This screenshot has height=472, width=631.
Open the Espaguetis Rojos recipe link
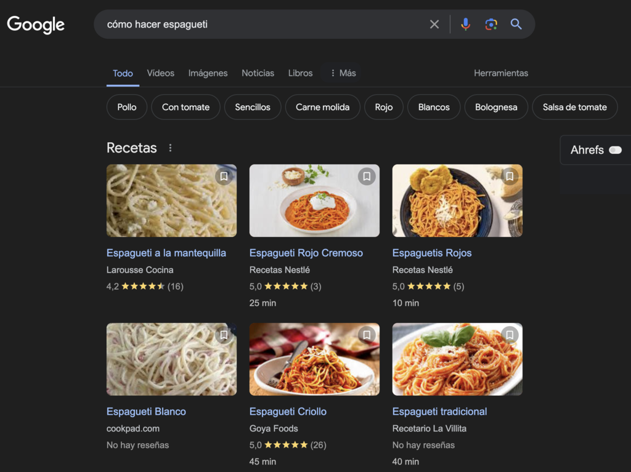click(x=432, y=253)
